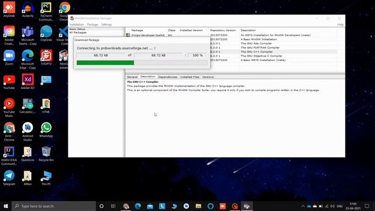This screenshot has width=375, height=211.
Task: Open the Cortana circle on taskbar
Action: click(101, 206)
